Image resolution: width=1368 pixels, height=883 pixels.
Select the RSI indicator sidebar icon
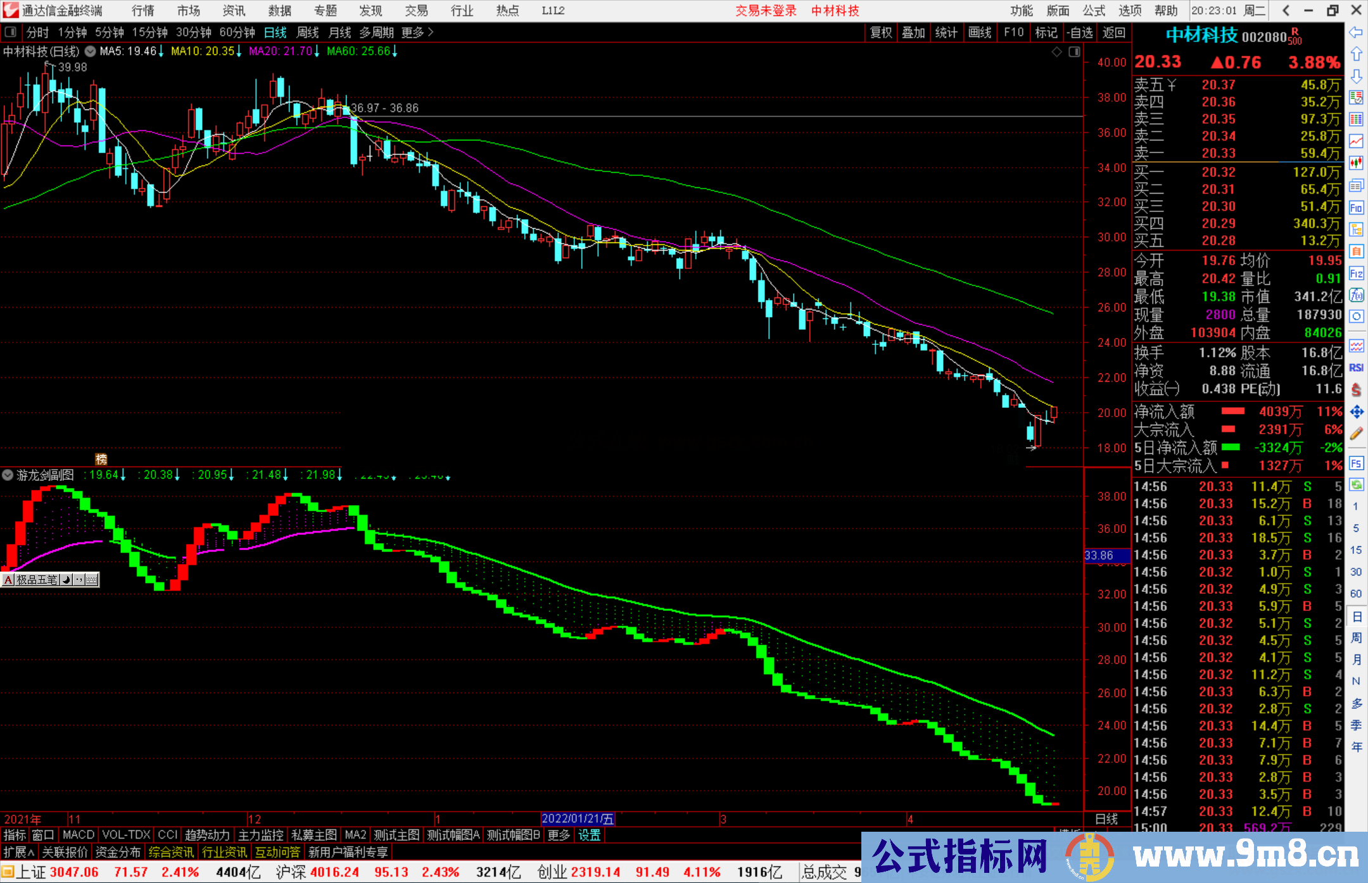pos(1356,367)
